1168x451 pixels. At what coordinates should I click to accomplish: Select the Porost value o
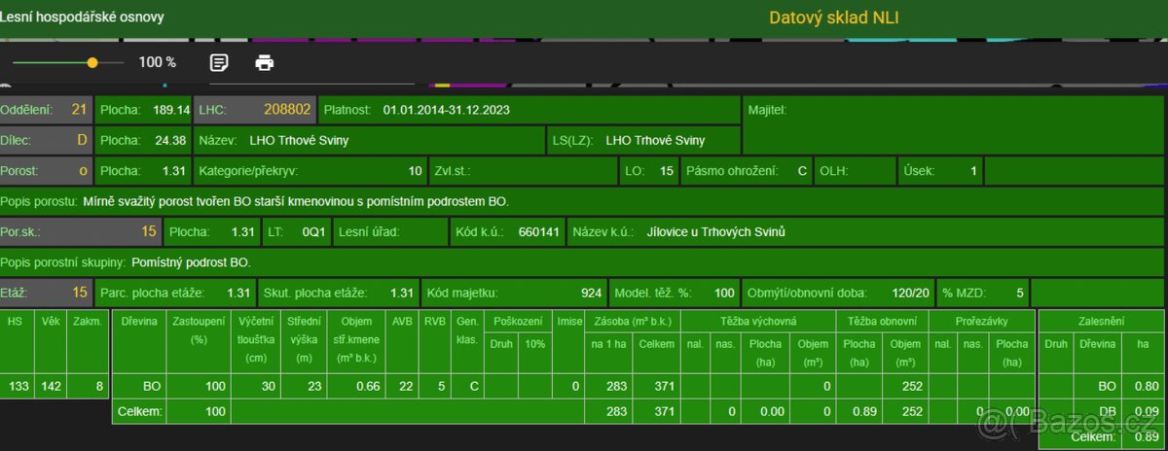coord(84,170)
